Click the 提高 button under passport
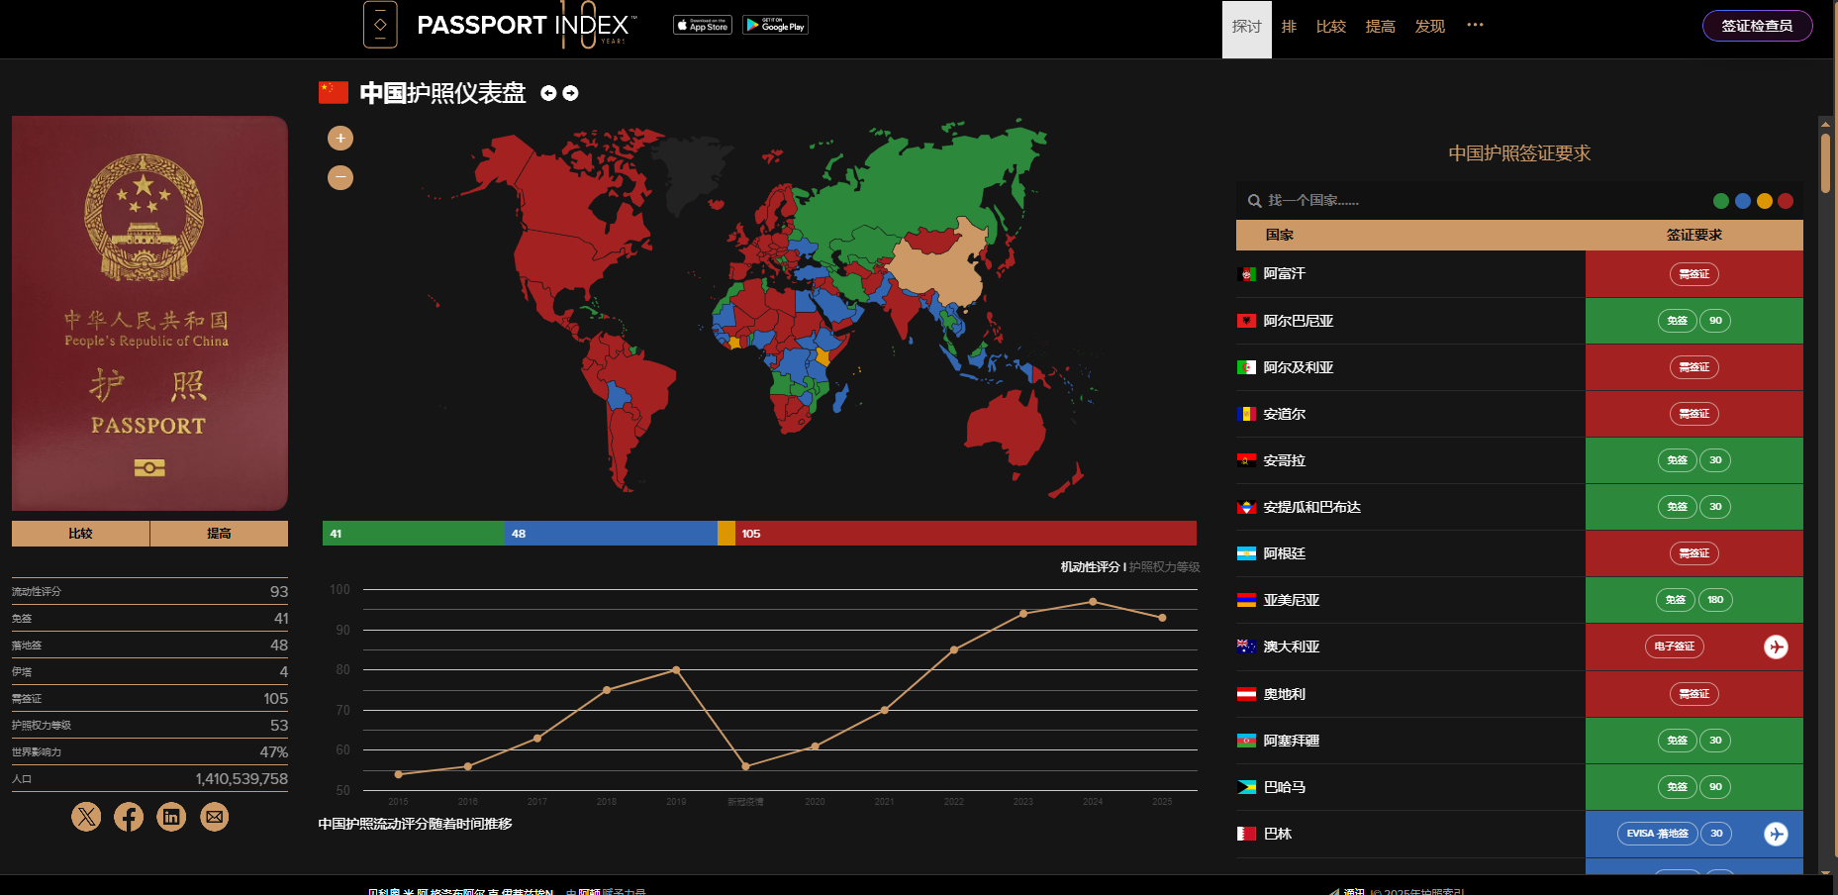Viewport: 1838px width, 895px height. [219, 534]
